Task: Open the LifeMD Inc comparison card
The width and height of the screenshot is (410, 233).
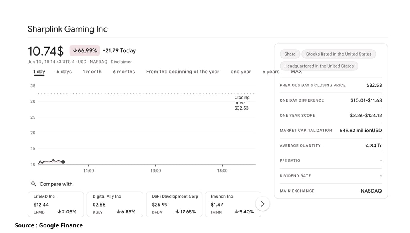Action: point(56,204)
